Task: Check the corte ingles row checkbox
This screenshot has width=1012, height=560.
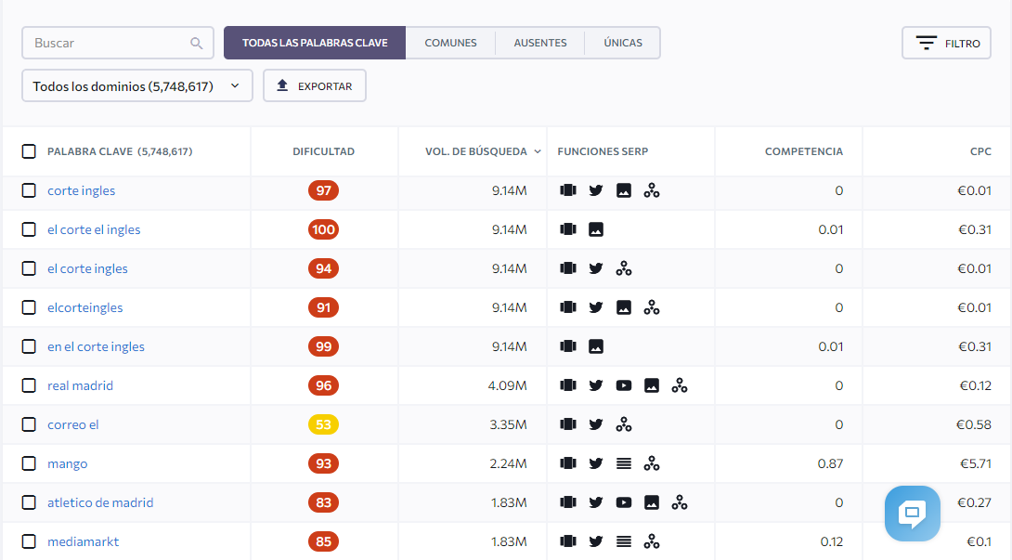Action: click(29, 190)
